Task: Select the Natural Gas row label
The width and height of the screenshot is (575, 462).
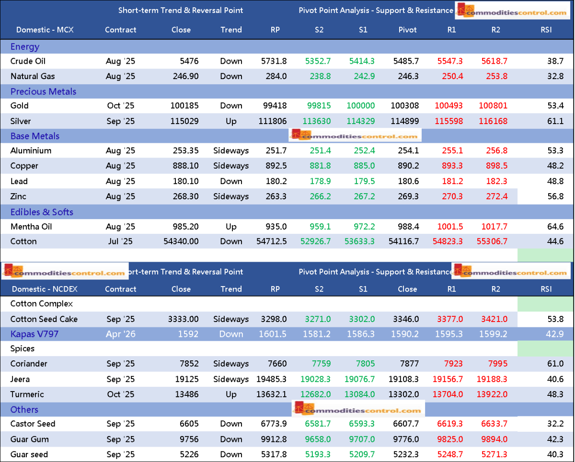Action: coord(33,76)
